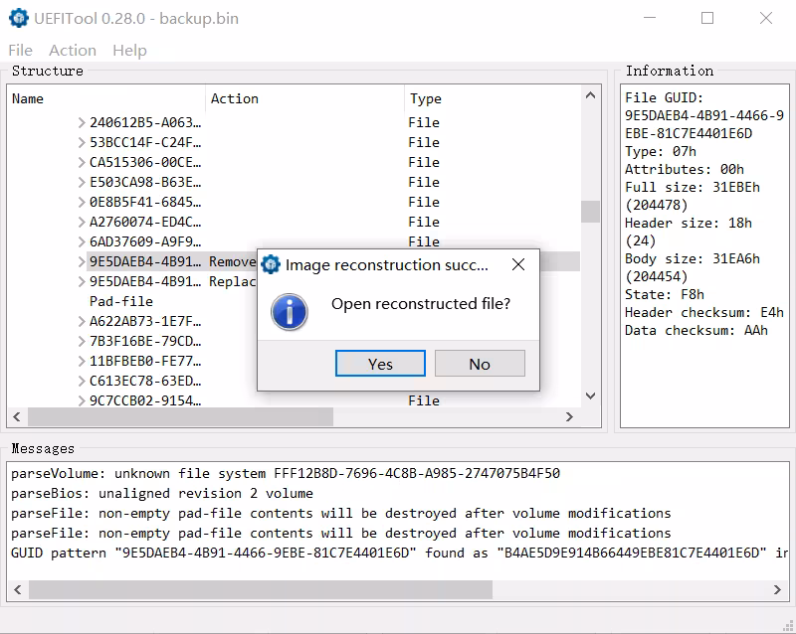Open the Action menu

pyautogui.click(x=73, y=51)
